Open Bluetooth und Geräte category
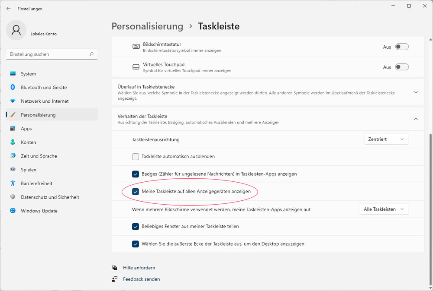 [52, 88]
